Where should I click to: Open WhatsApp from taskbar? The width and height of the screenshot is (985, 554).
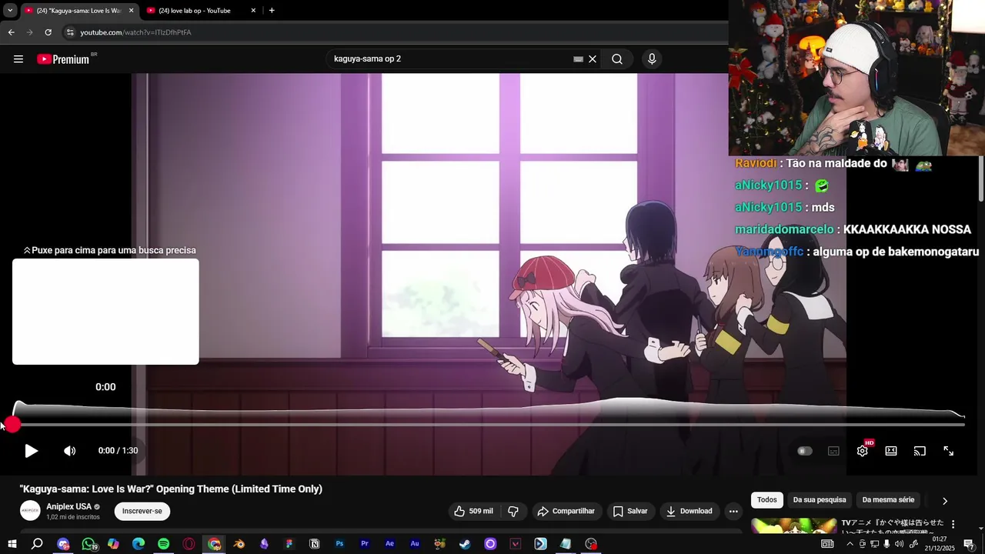88,544
